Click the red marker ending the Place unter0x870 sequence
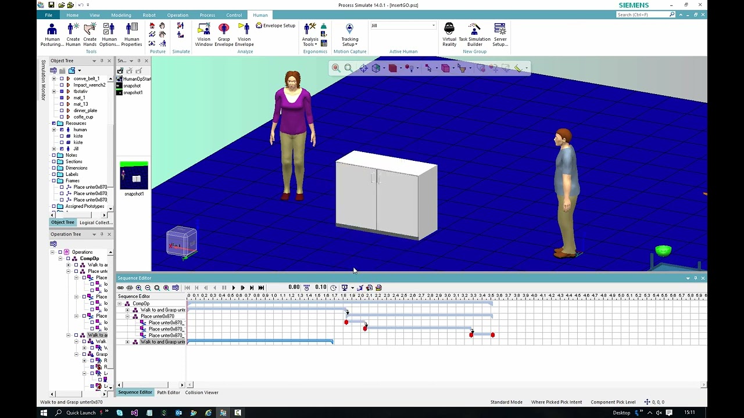Viewport: 744px width, 418px height. [x=493, y=335]
